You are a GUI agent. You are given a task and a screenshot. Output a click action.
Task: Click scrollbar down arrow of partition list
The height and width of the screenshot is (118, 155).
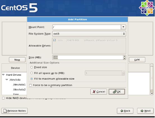pyautogui.click(x=152, y=94)
